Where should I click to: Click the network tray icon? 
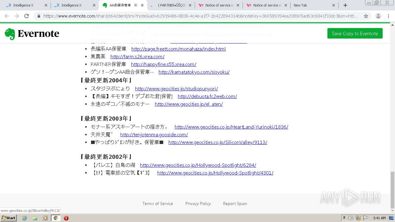click(358, 218)
